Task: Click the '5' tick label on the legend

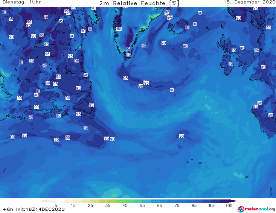Action: pyautogui.click(x=56, y=205)
